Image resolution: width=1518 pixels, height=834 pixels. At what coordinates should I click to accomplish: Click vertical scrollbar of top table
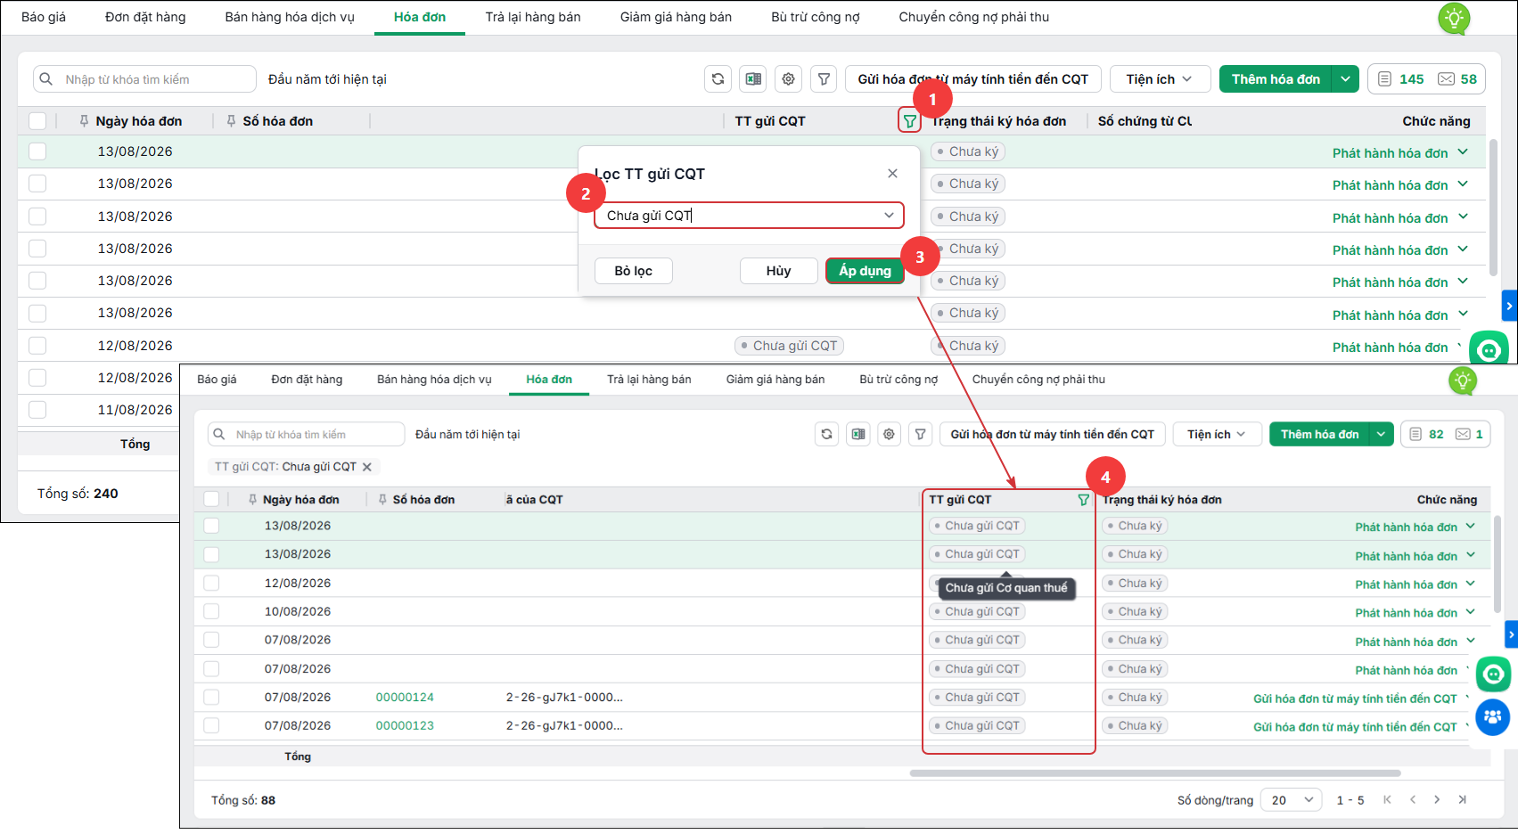coord(1493,207)
